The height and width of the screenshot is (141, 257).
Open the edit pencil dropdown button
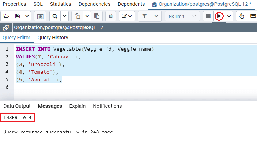coord(127,16)
